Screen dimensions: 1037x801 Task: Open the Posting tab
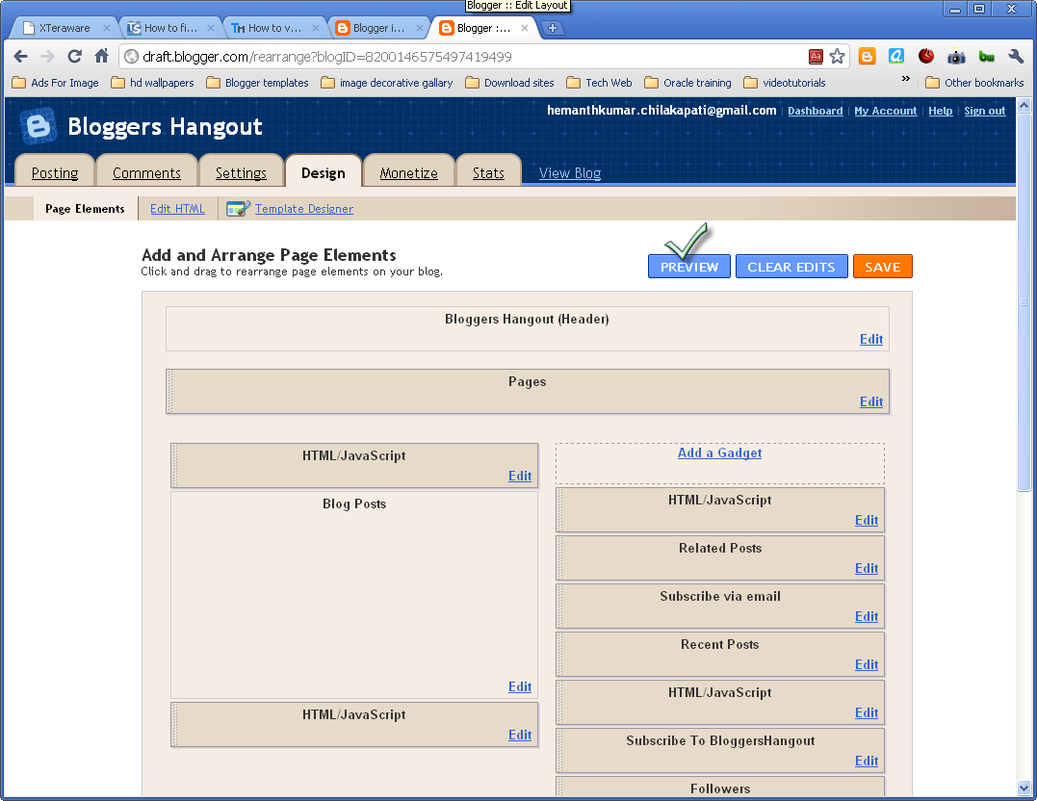click(55, 172)
